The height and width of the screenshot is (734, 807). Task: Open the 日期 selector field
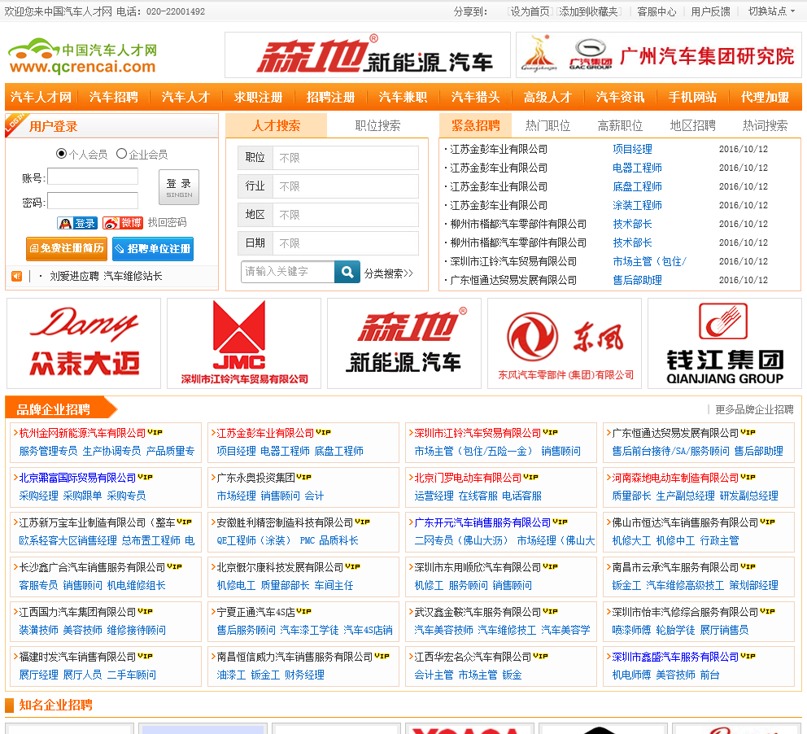click(328, 243)
